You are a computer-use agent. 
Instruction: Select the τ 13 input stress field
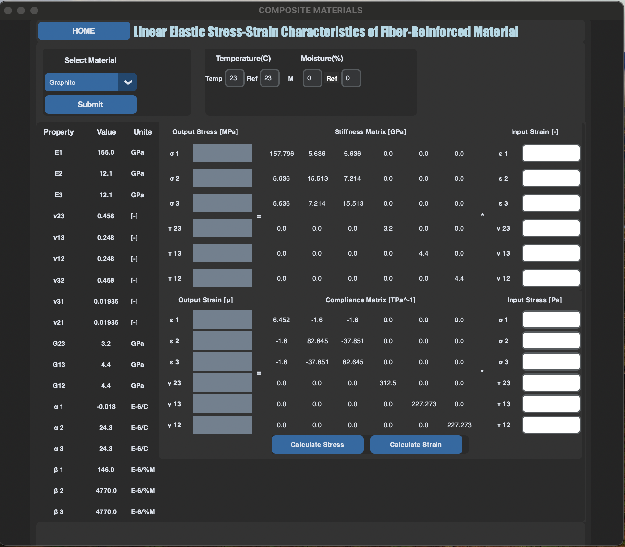tap(551, 404)
